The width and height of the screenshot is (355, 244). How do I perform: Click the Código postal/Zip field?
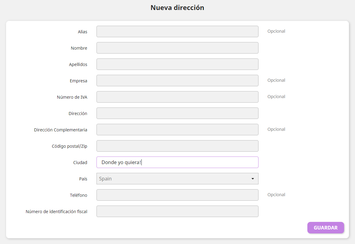(177, 146)
